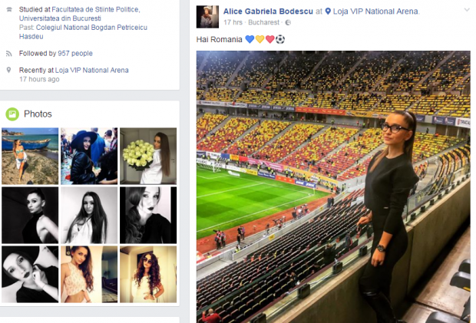Open Colegiul National Bogdan Petriceicu Hasdeu link
This screenshot has height=323, width=476.
(83, 32)
